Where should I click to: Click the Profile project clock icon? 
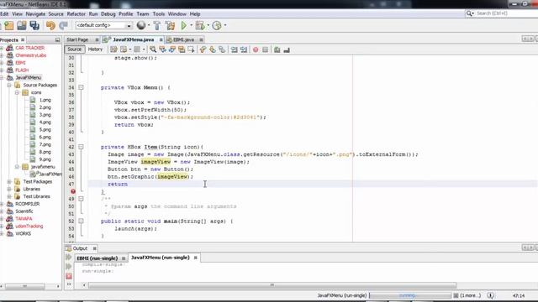point(217,25)
